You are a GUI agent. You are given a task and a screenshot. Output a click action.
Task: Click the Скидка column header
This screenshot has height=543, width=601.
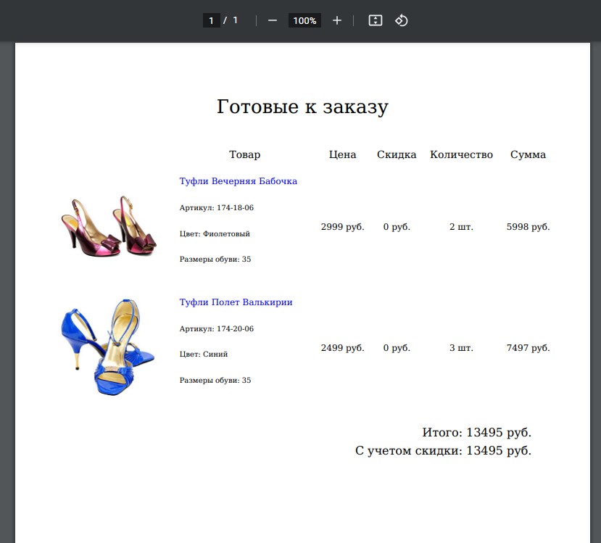click(397, 154)
